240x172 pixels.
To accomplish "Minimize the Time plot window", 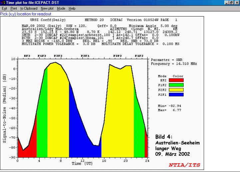I will pyautogui.click(x=226, y=3).
